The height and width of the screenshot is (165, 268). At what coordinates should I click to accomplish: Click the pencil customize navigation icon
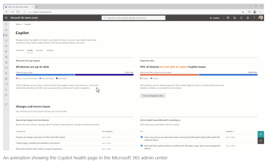6,104
